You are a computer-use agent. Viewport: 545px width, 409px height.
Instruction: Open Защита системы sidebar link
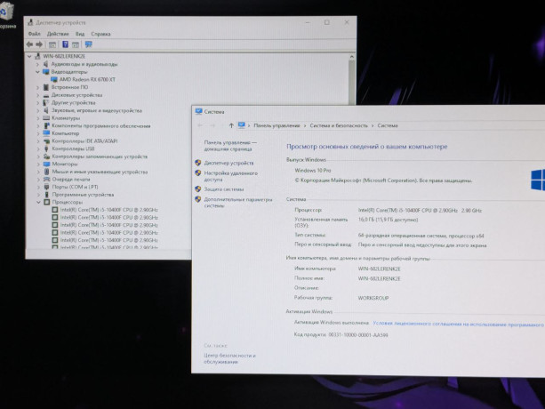point(224,189)
